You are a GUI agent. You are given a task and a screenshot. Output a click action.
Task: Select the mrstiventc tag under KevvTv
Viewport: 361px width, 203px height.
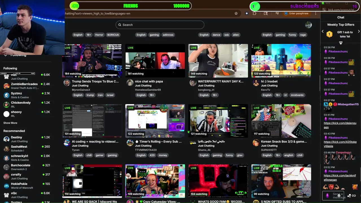(297, 95)
